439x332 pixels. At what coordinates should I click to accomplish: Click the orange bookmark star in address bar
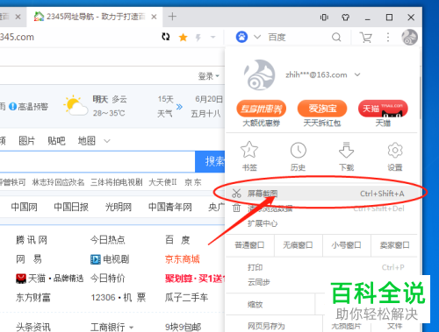click(184, 38)
